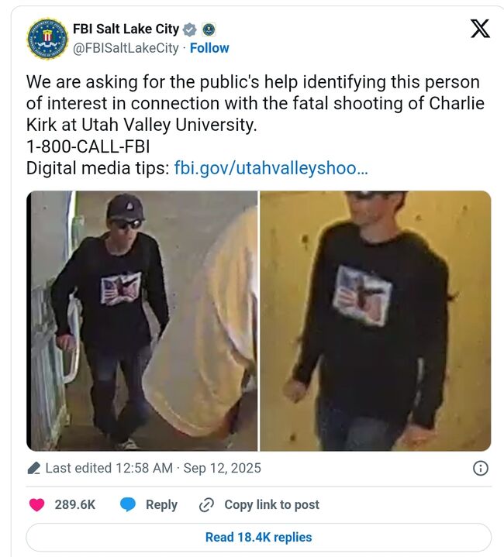Click the Reply text button
The image size is (504, 557).
[x=161, y=505]
